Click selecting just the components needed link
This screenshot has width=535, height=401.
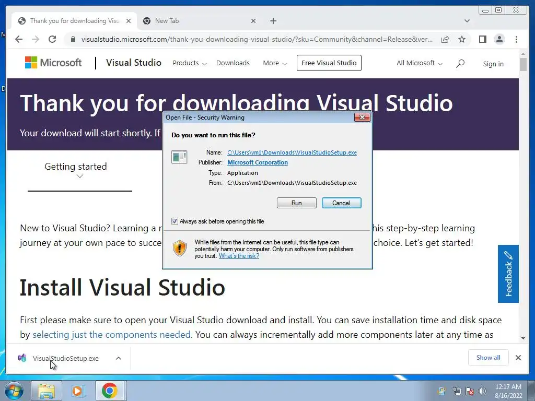[111, 335]
